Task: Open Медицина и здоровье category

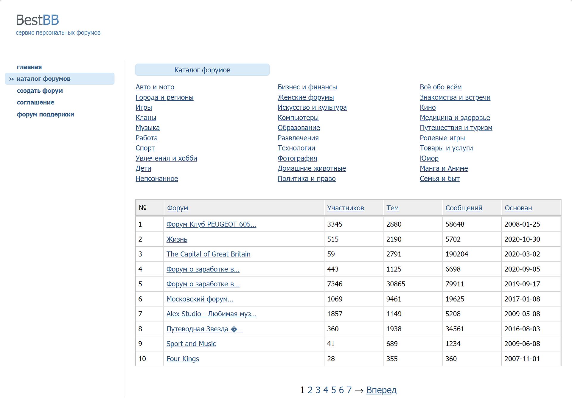Action: 455,118
